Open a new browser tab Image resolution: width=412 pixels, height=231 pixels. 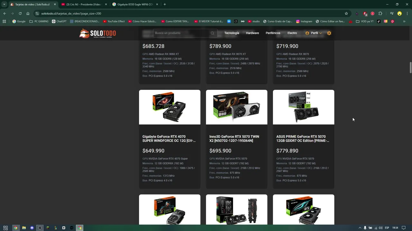point(165,4)
